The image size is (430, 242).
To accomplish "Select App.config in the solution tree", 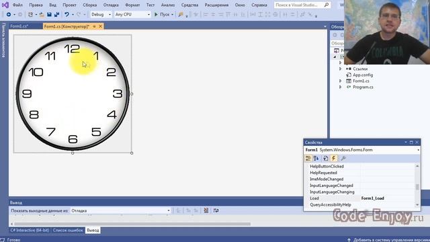I will click(363, 75).
